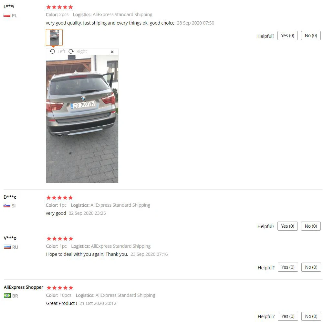Click the star rating on L***i's review
Image resolution: width=323 pixels, height=323 pixels.
(x=59, y=7)
